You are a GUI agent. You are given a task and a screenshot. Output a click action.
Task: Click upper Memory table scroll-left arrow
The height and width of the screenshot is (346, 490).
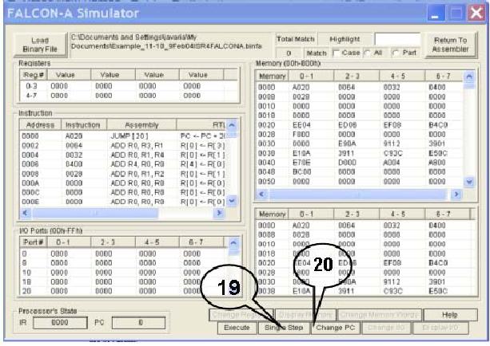(x=262, y=195)
